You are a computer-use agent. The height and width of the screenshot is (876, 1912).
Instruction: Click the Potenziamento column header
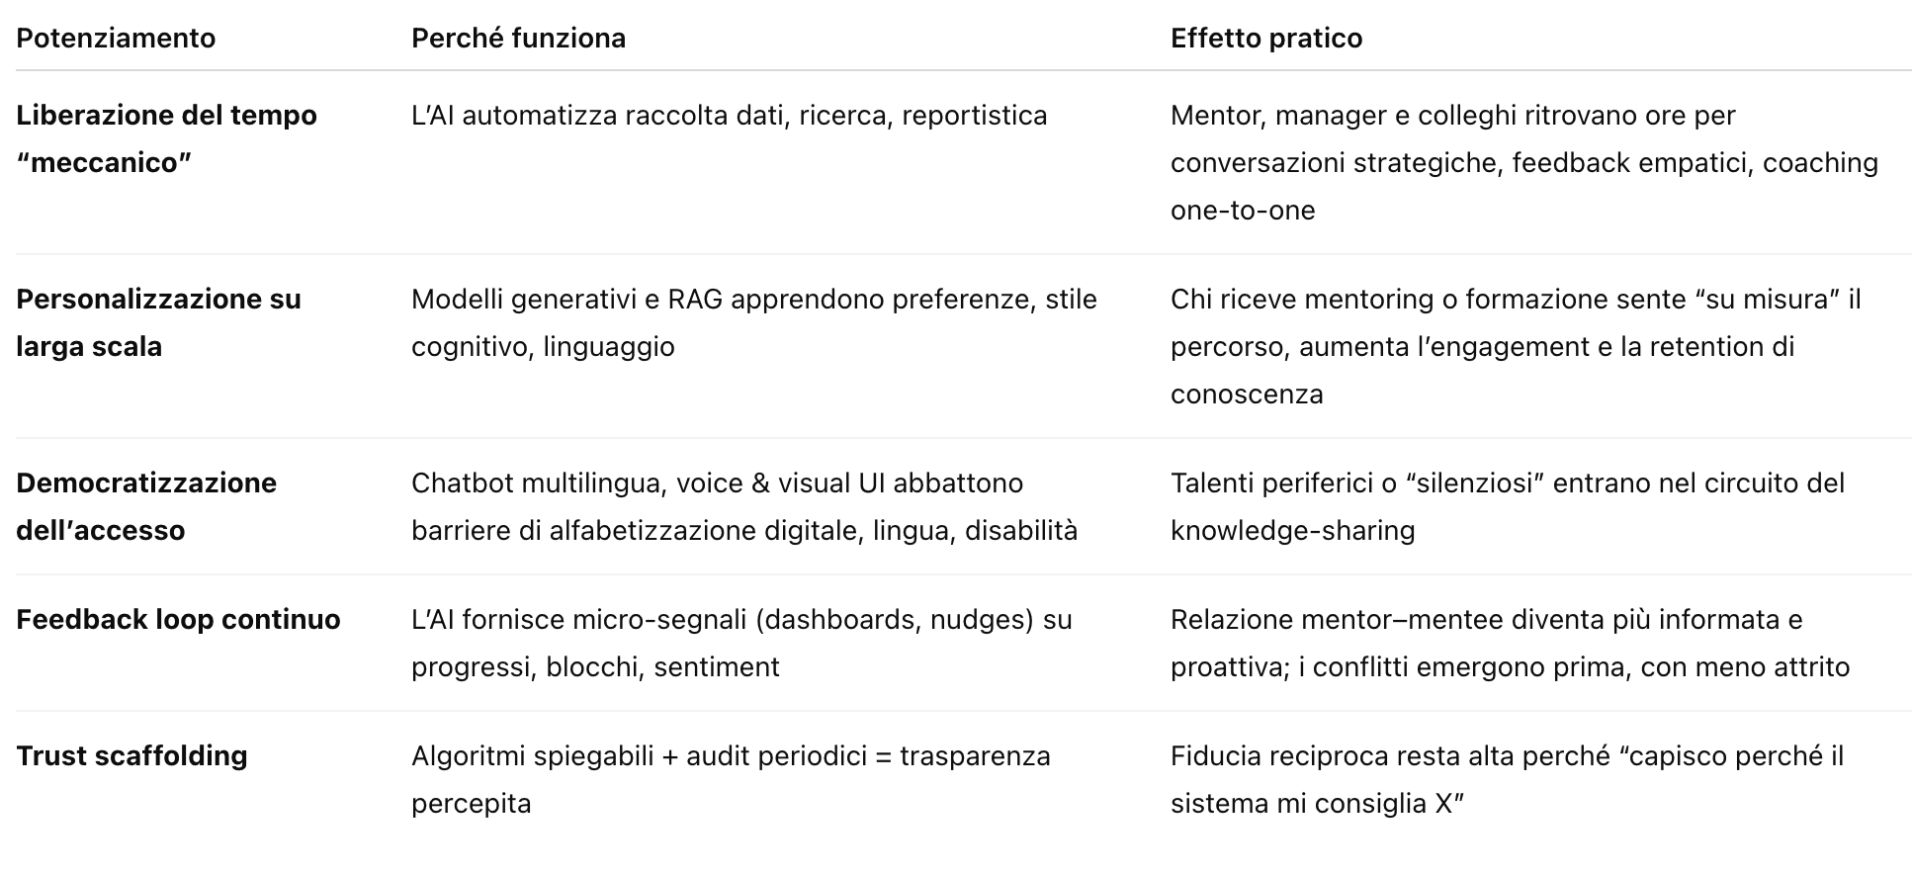[116, 38]
